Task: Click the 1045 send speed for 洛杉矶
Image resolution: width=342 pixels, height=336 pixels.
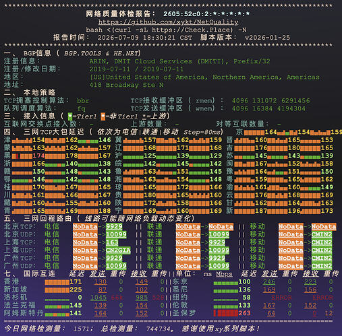Action: 98,298
